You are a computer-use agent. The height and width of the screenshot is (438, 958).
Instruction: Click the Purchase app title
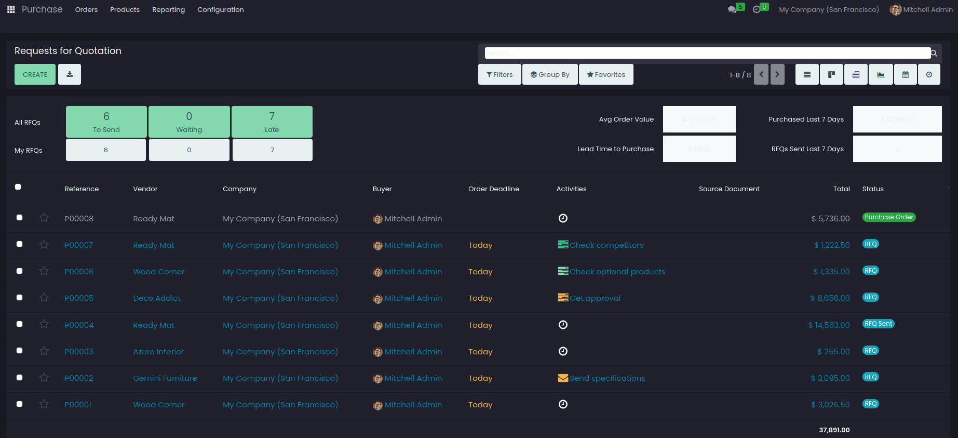(42, 9)
